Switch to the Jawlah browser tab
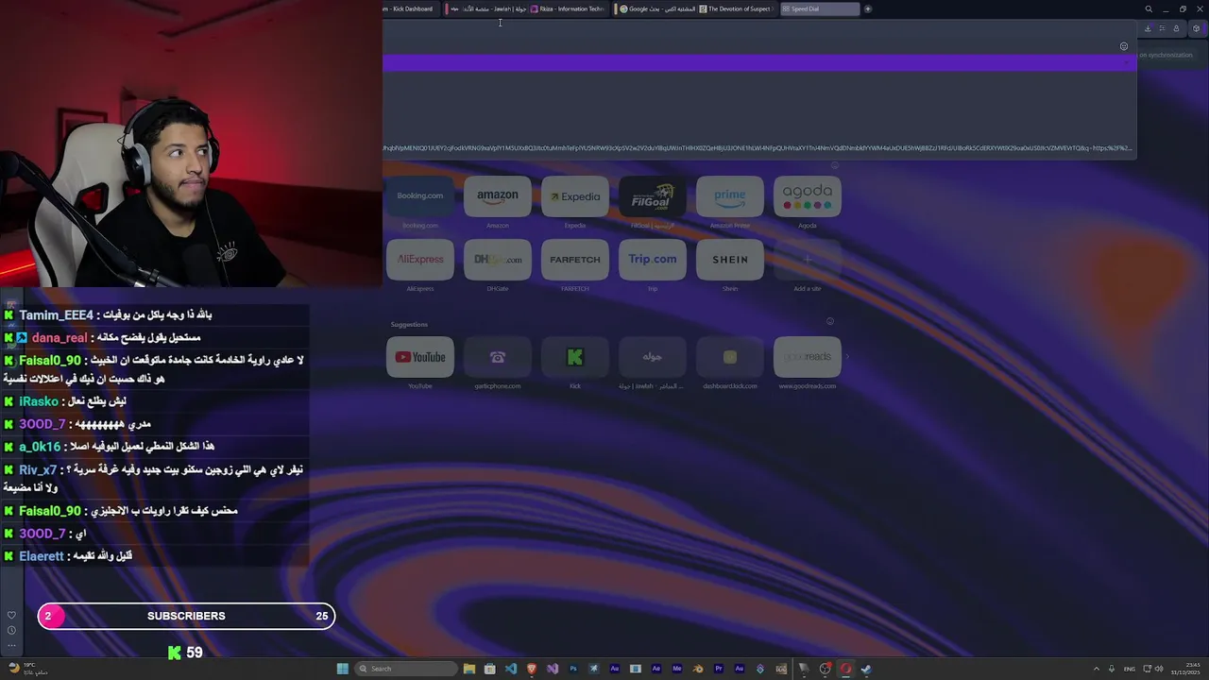Image resolution: width=1209 pixels, height=680 pixels. click(487, 8)
